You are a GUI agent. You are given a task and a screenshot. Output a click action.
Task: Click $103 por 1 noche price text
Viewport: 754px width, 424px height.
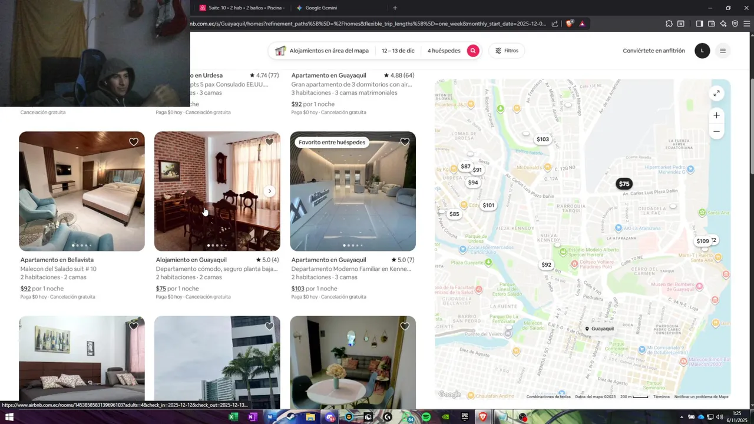click(x=314, y=289)
